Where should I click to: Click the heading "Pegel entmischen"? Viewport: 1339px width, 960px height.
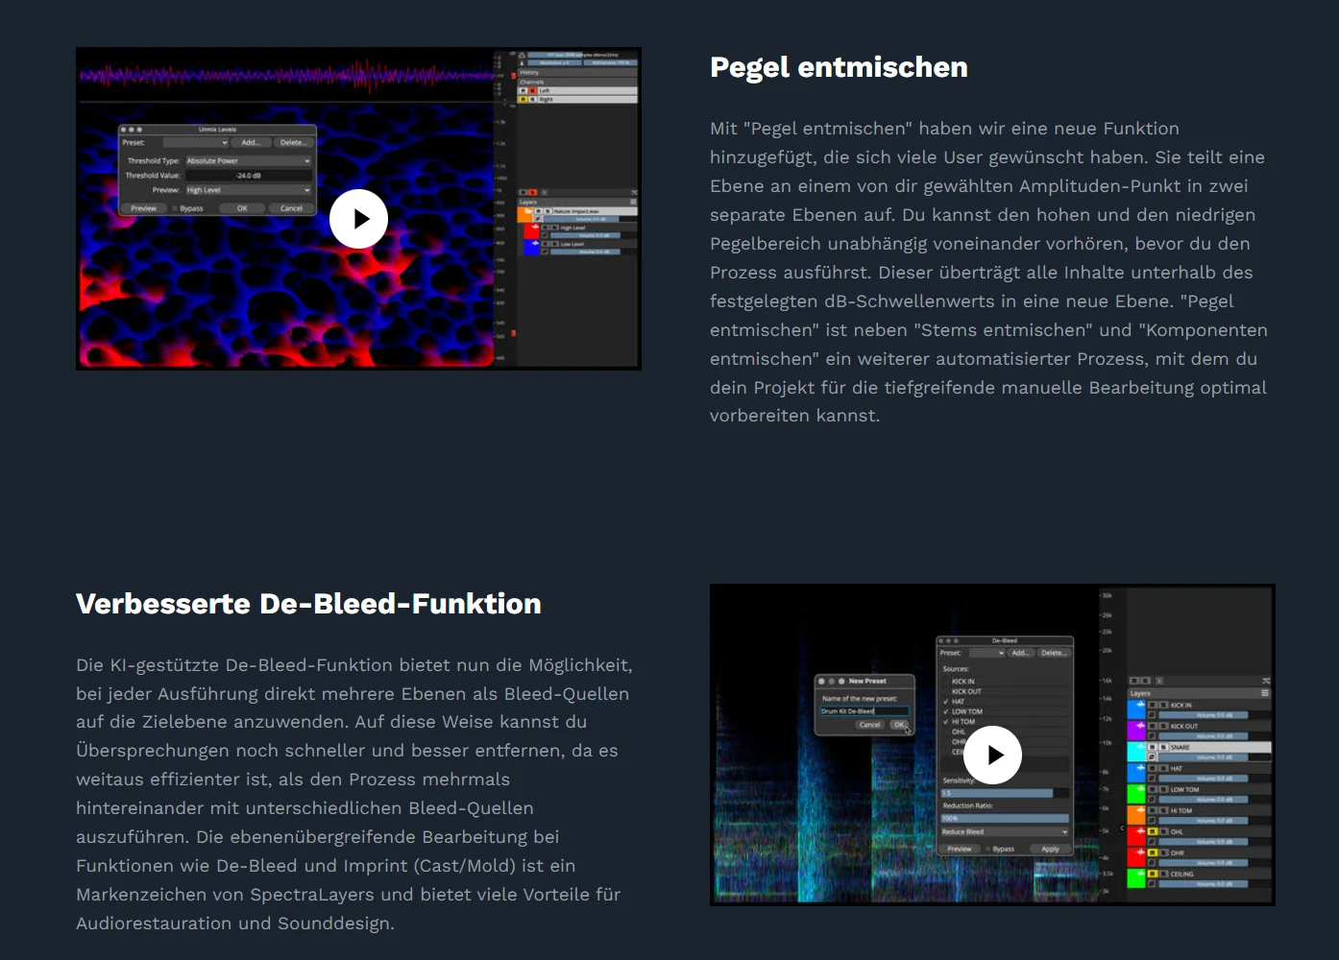pos(839,67)
